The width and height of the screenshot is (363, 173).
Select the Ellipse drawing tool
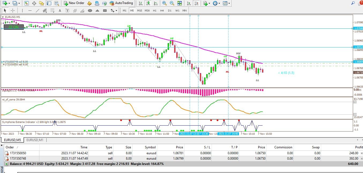(x=90, y=11)
